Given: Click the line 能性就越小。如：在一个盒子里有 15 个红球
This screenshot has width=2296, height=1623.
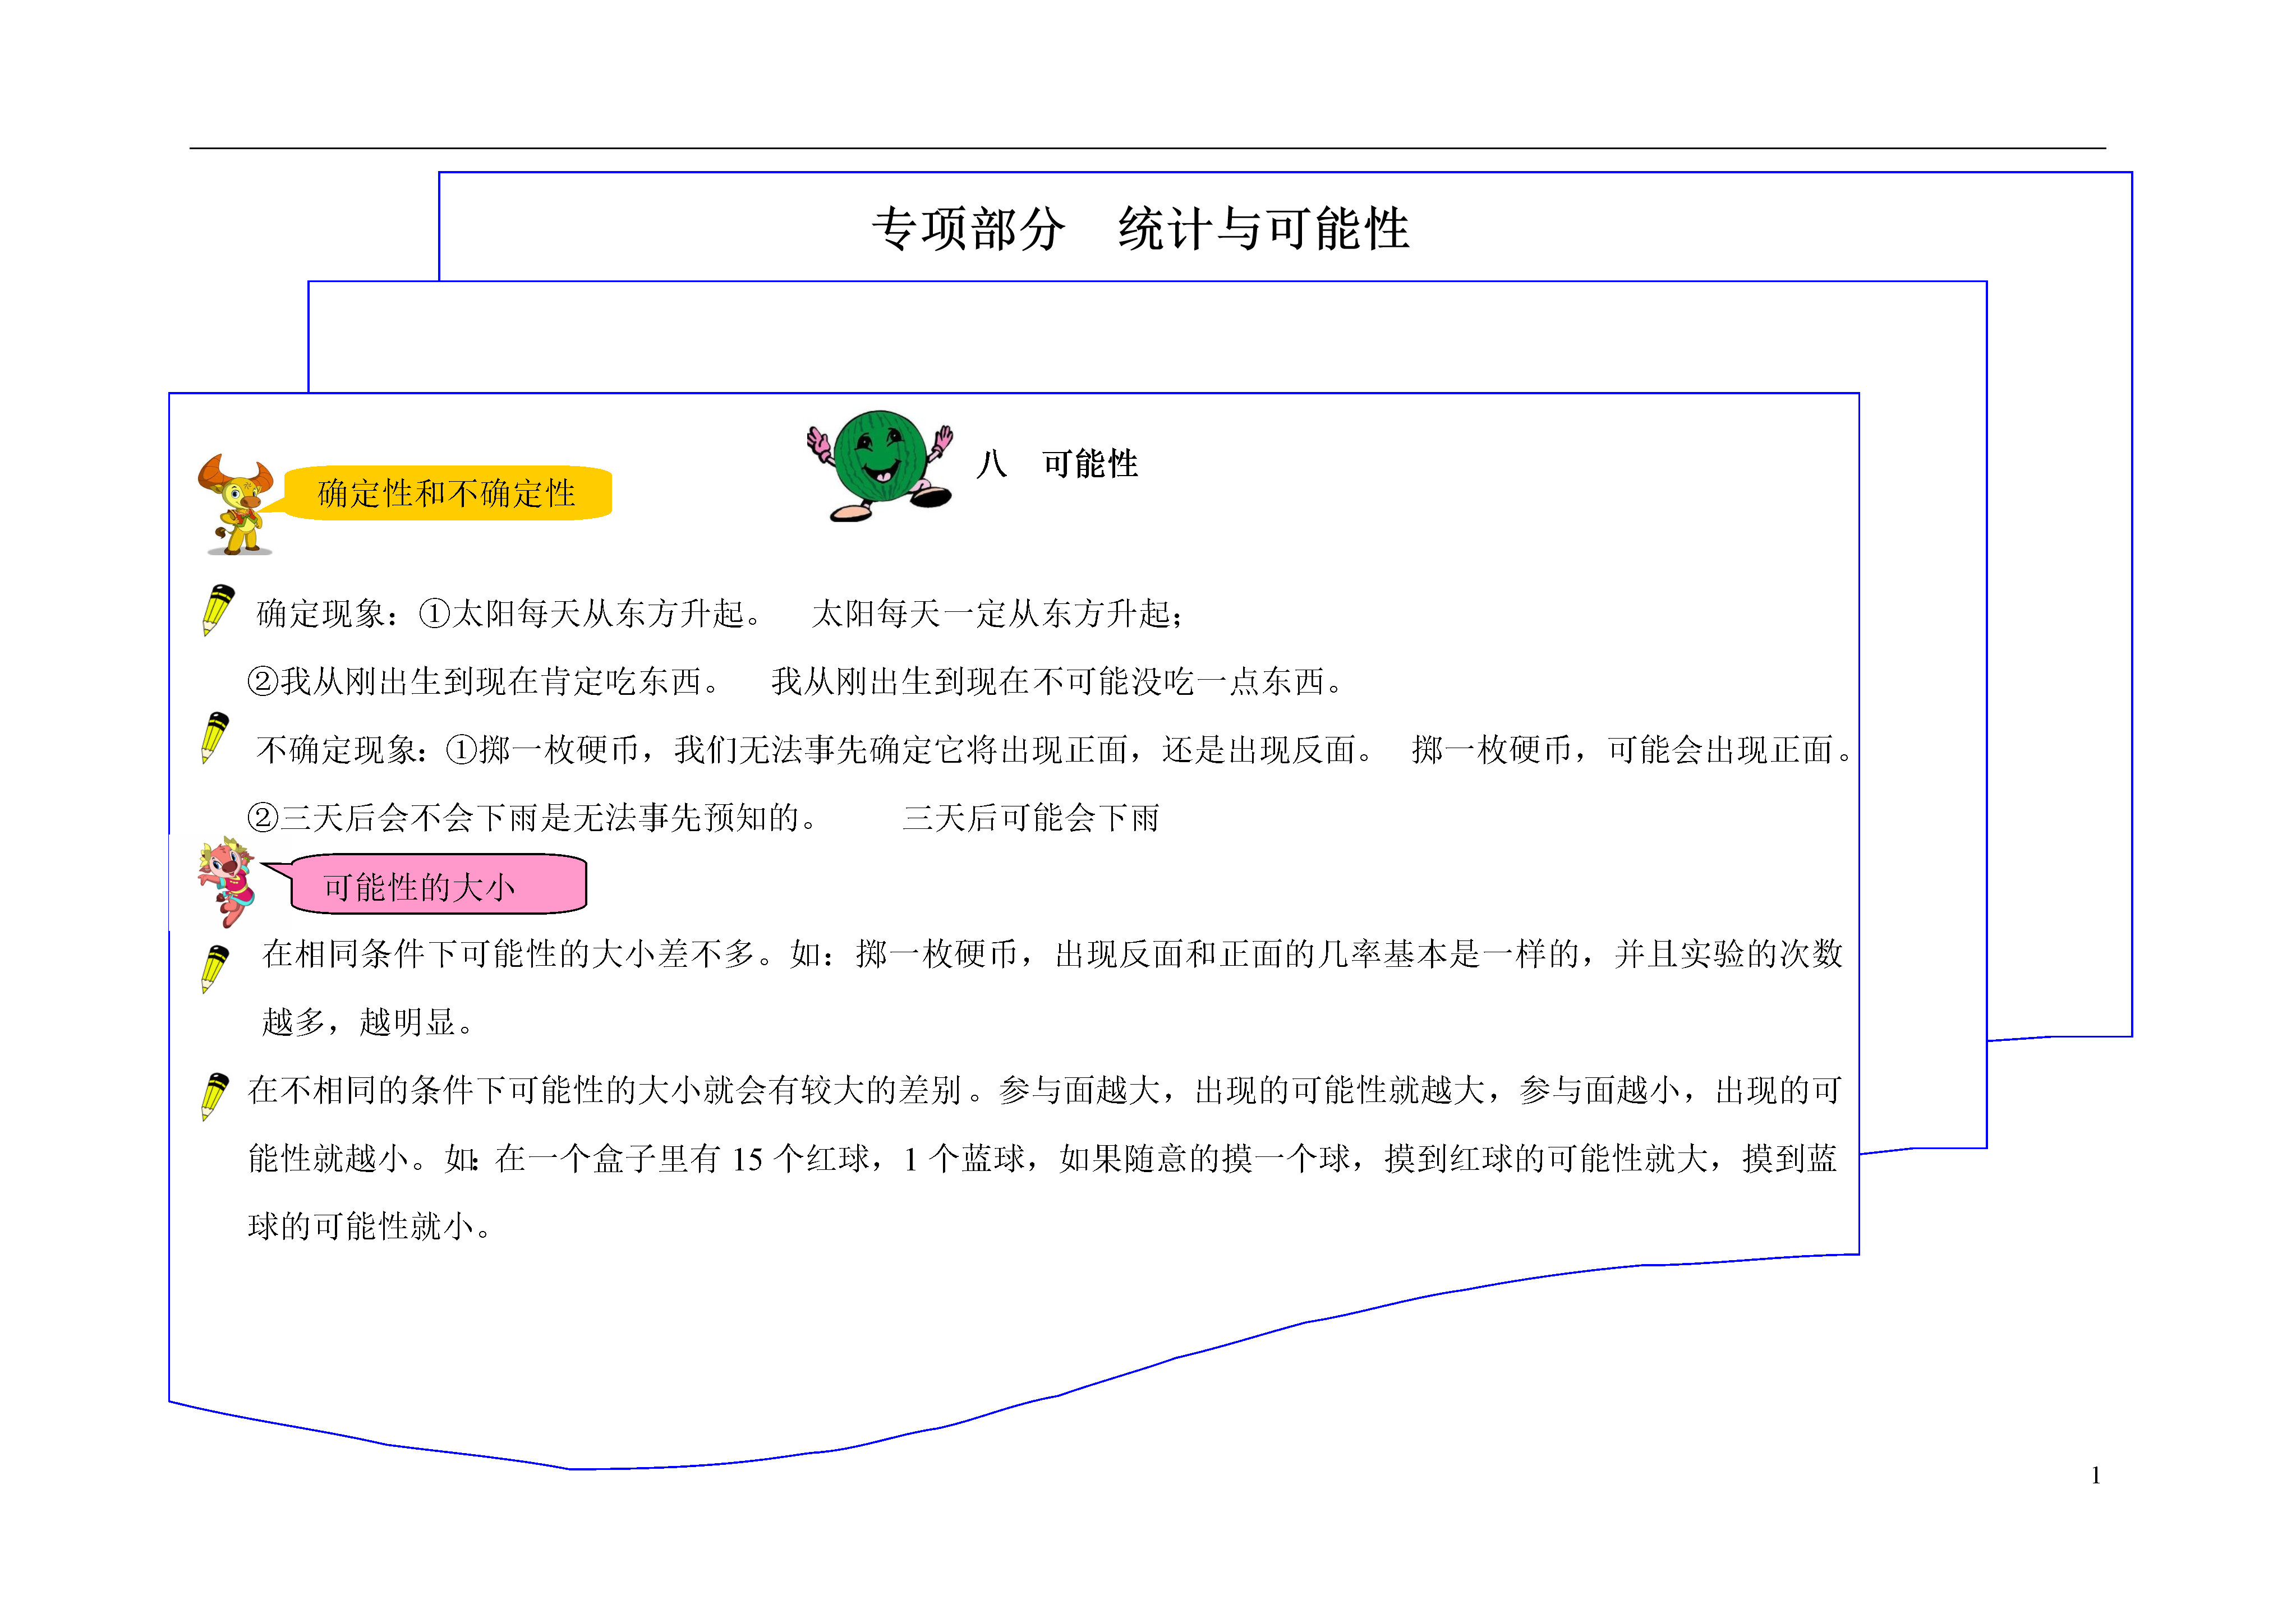Looking at the screenshot, I should pyautogui.click(x=1043, y=1159).
